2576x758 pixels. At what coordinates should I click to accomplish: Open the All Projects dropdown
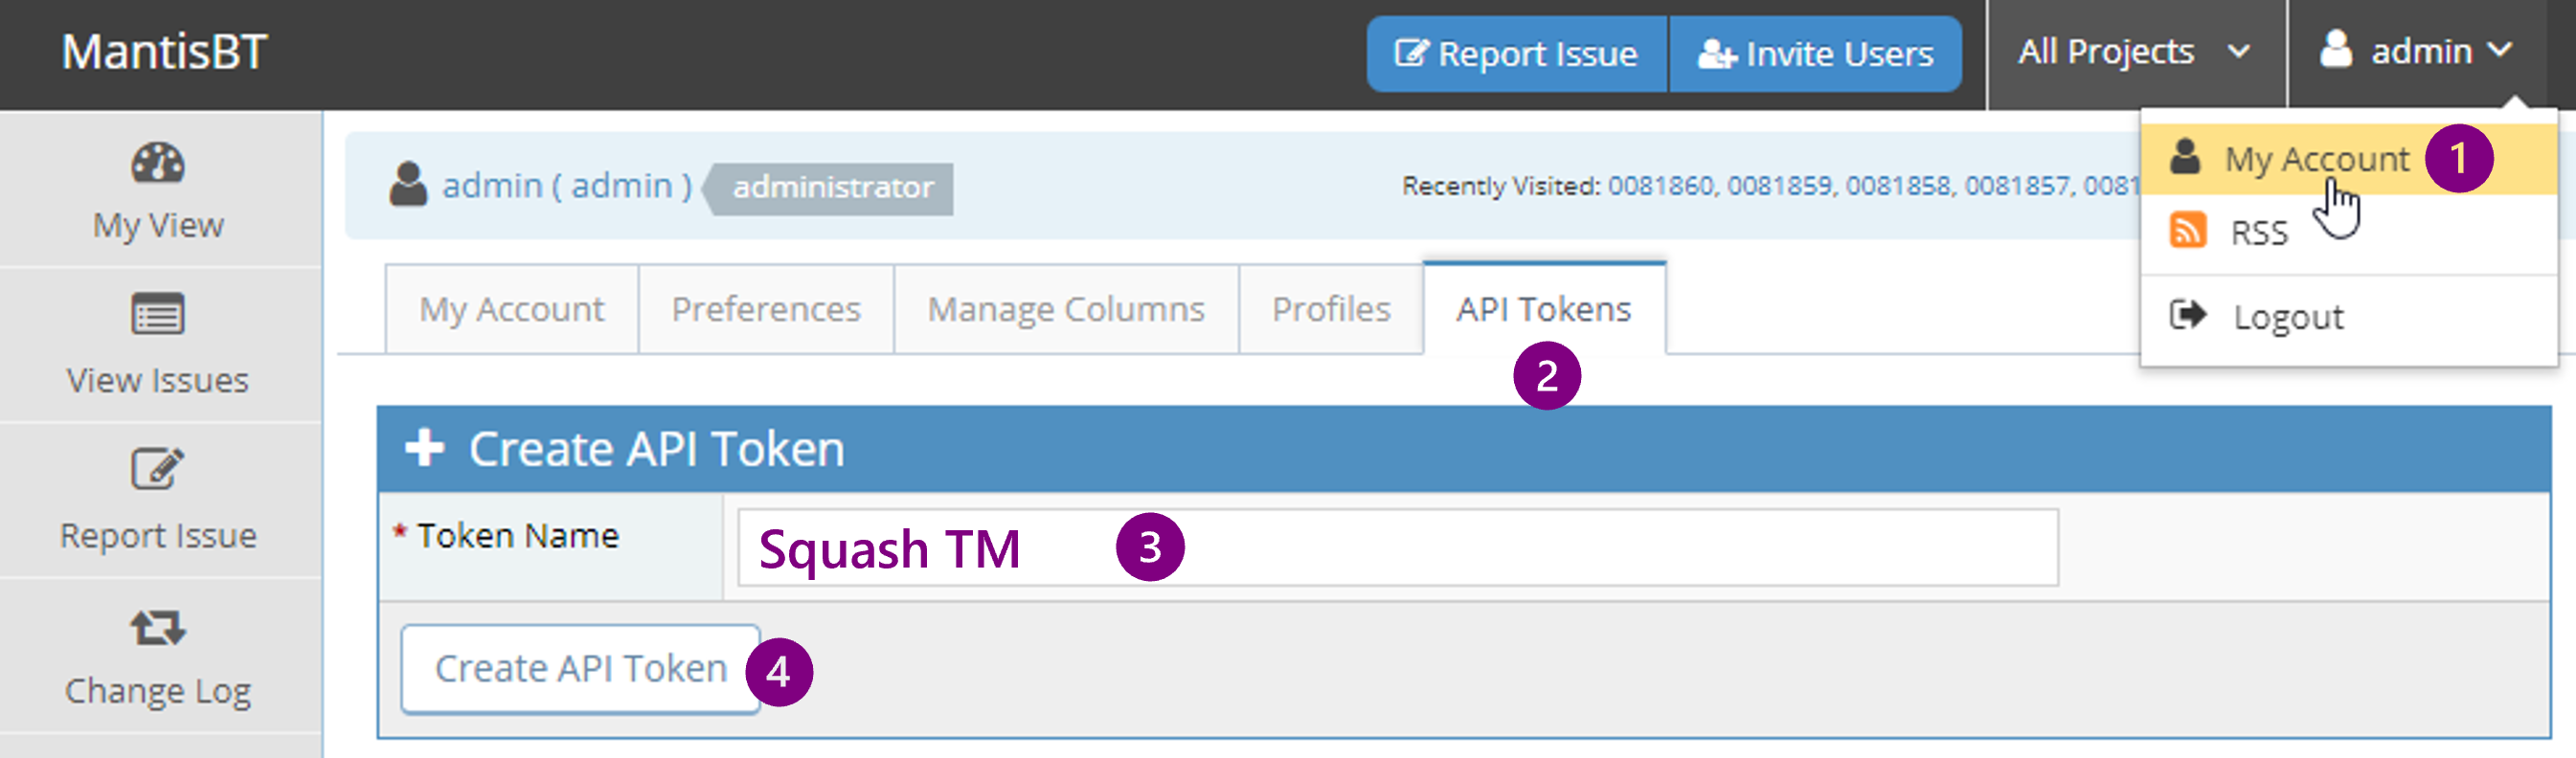(2134, 52)
